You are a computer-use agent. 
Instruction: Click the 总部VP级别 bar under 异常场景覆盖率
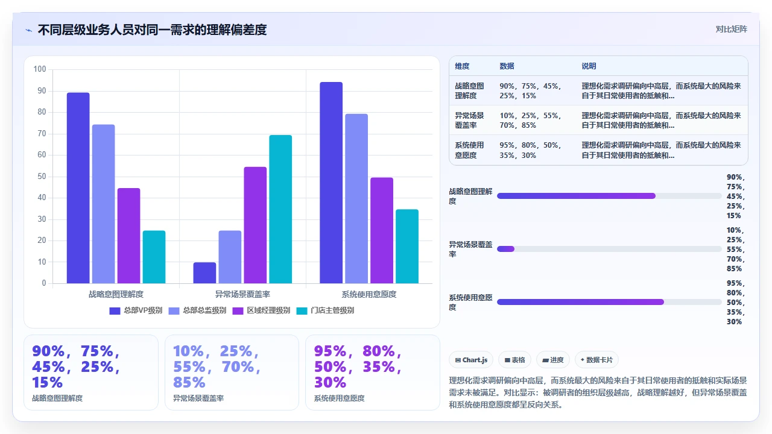[x=205, y=272]
